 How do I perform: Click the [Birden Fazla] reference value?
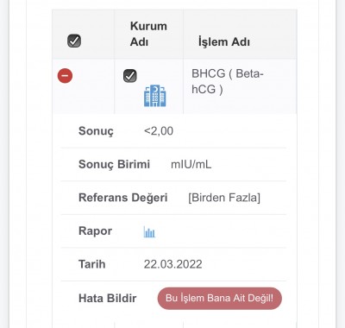tap(224, 198)
